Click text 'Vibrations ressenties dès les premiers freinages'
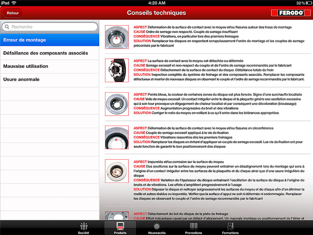The height and width of the screenshot is (235, 313). click(197, 138)
